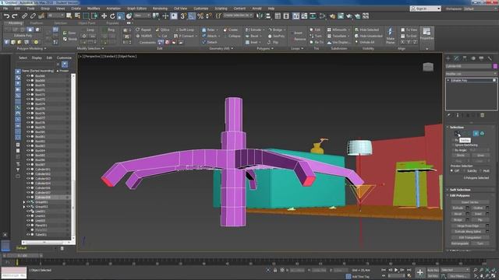Click the Extrude button in Edit Polygons
Image resolution: width=499 pixels, height=280 pixels.
pos(458,208)
